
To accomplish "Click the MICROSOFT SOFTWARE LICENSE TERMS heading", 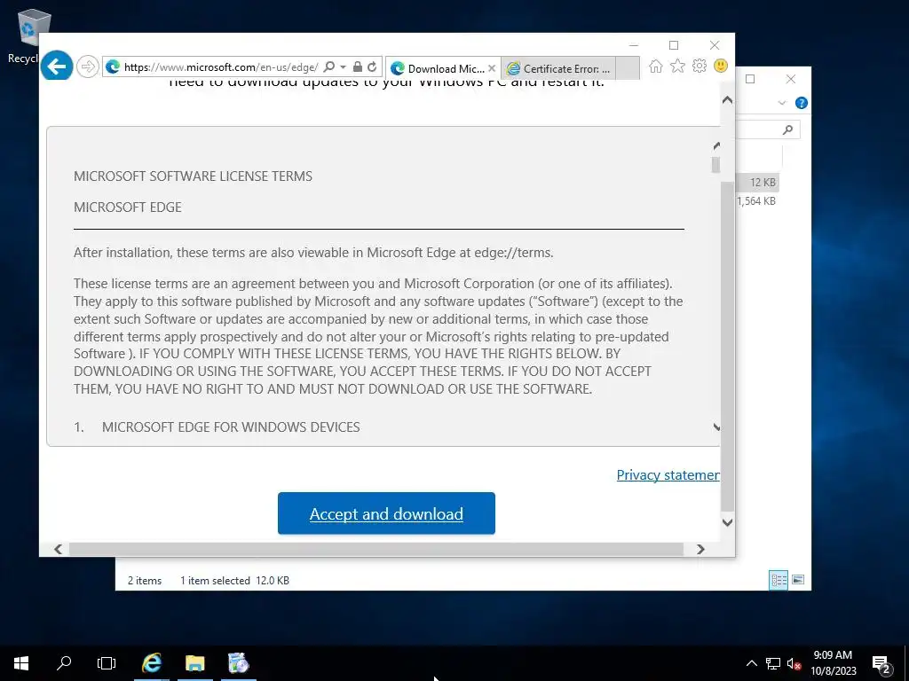I will tap(193, 176).
